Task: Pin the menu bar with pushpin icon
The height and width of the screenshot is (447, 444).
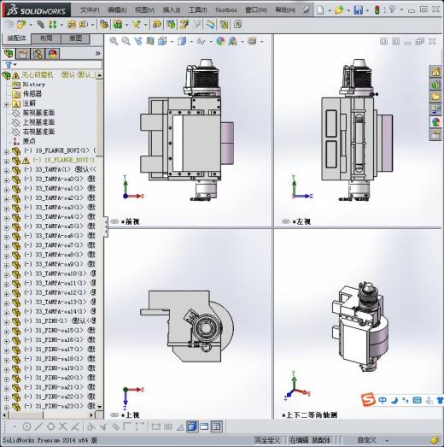Action: point(306,10)
